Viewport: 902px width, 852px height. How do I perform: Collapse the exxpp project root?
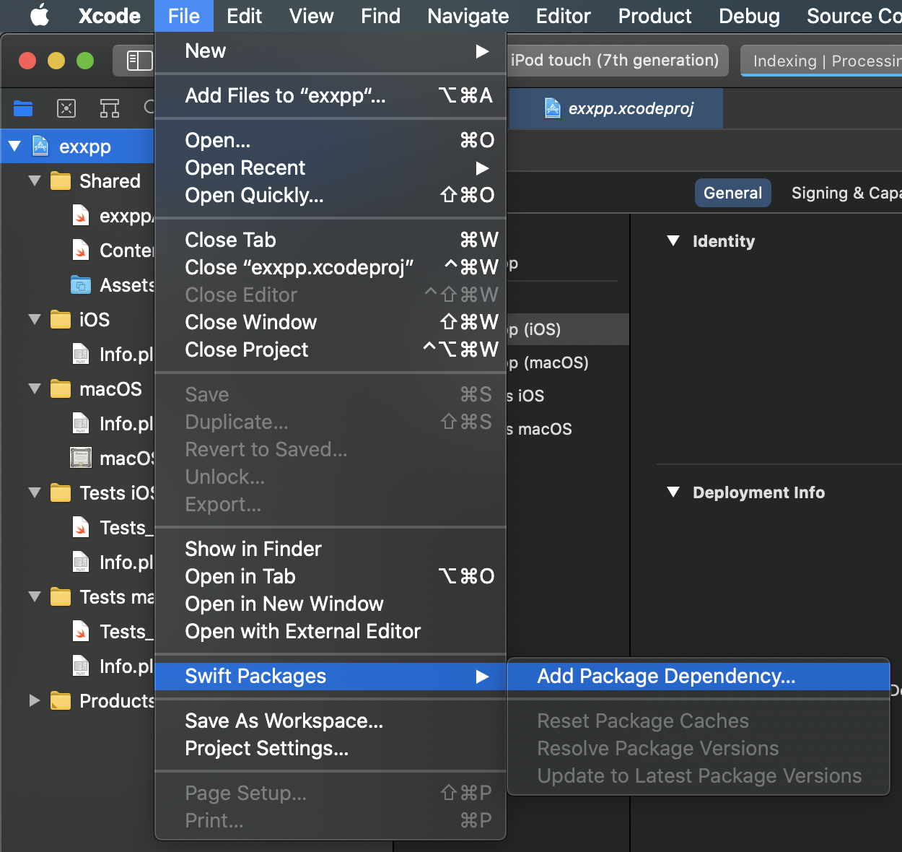pyautogui.click(x=14, y=147)
